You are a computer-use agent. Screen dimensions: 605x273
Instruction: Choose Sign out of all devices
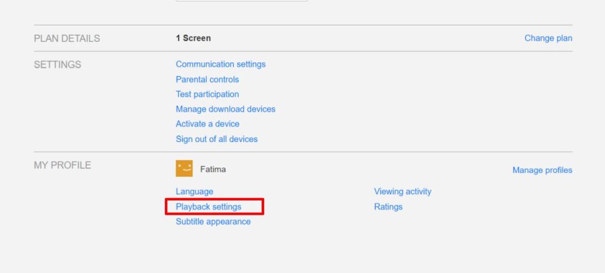coord(217,139)
